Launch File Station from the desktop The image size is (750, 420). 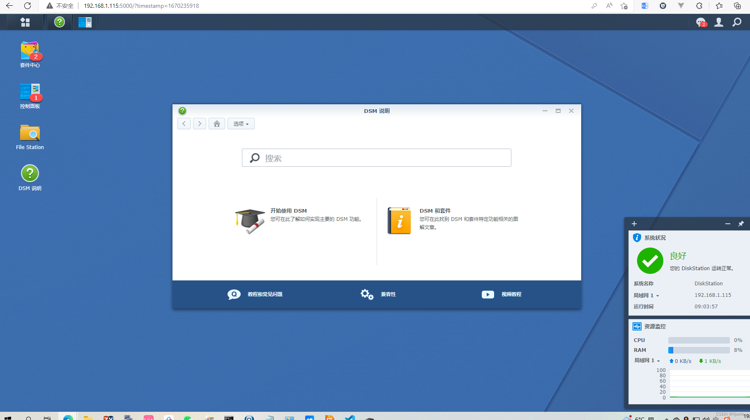tap(30, 137)
